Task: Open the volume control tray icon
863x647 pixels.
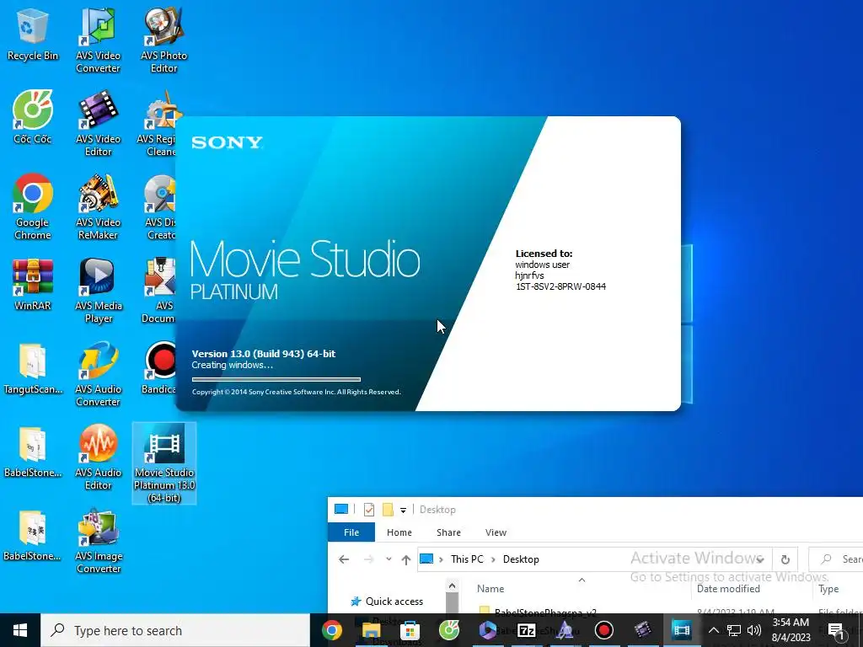Action: pyautogui.click(x=754, y=630)
